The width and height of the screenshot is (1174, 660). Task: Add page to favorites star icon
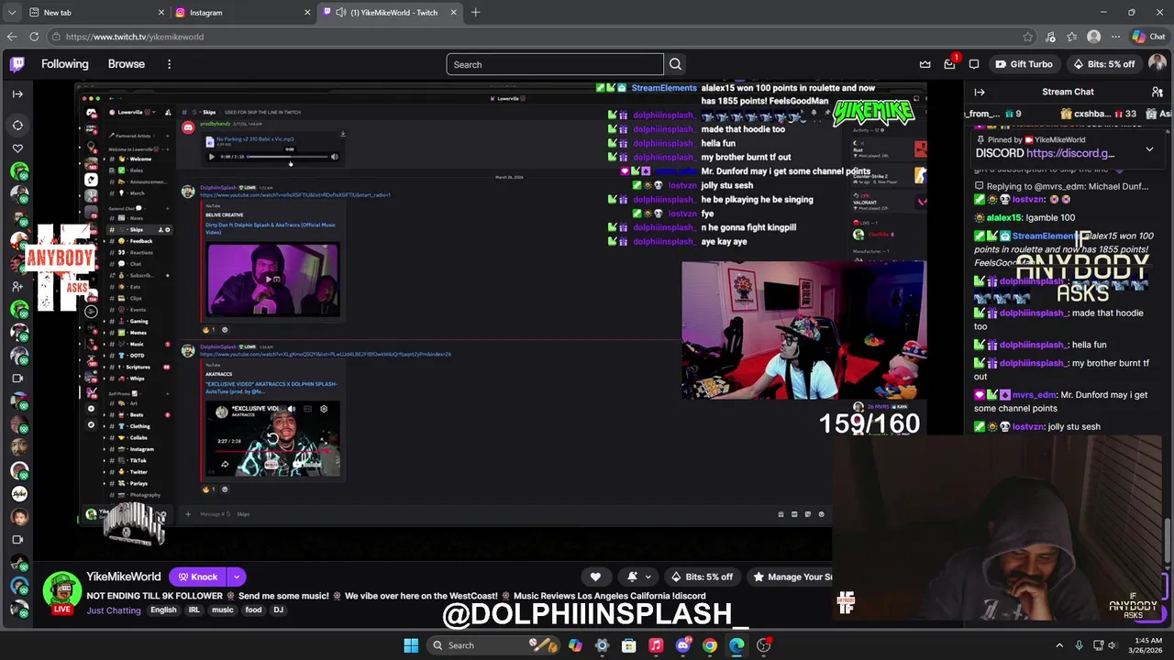point(1027,37)
